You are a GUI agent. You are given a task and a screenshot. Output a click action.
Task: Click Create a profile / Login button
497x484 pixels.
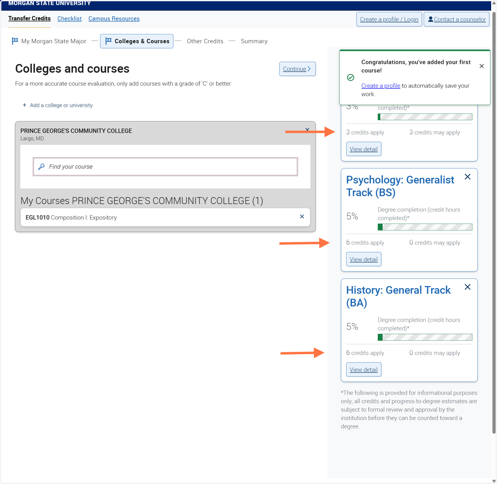pyautogui.click(x=389, y=19)
